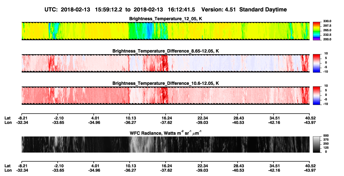
Task: Click latitude 10.13 on axis above WFC title
Action: [x=130, y=118]
